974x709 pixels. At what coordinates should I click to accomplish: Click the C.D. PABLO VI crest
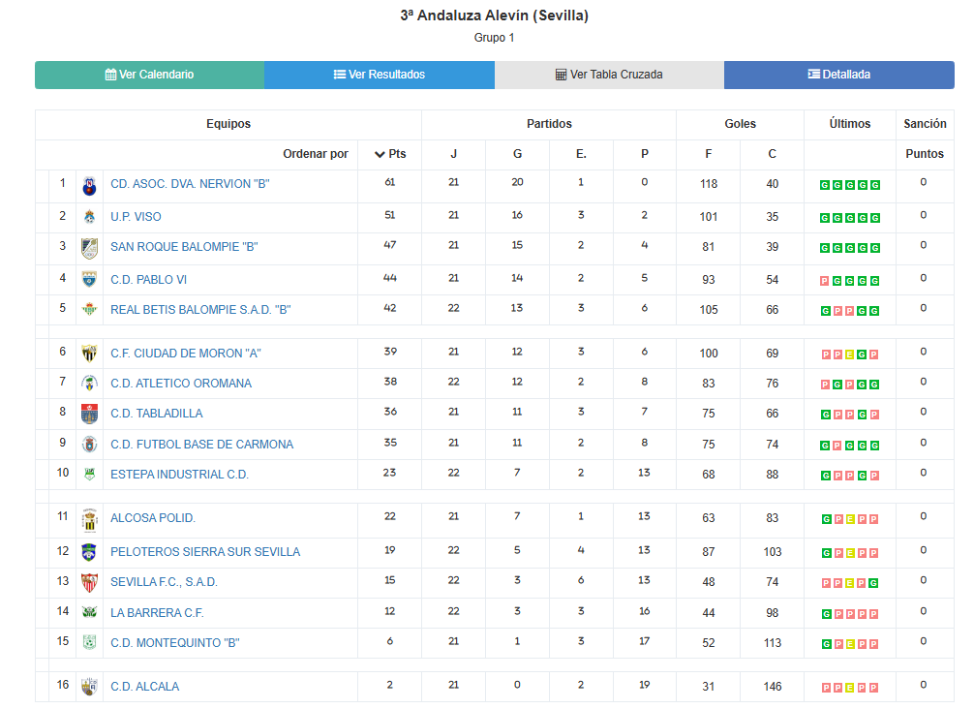[89, 280]
